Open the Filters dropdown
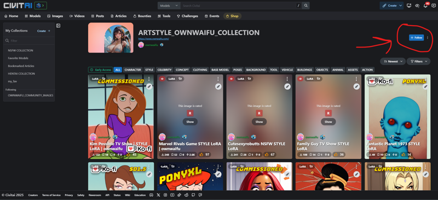This screenshot has width=438, height=200. (x=418, y=61)
